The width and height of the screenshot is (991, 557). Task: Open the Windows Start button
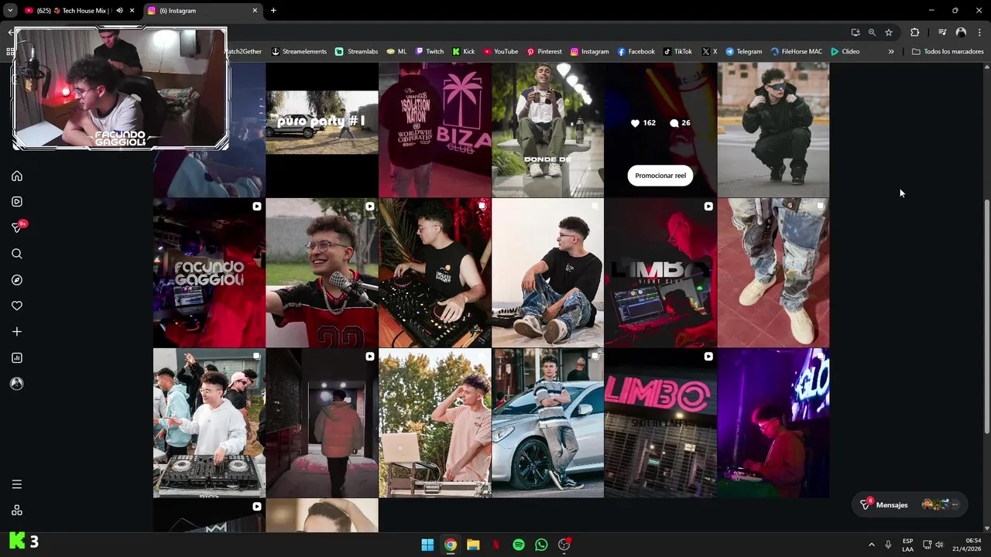pyautogui.click(x=427, y=545)
